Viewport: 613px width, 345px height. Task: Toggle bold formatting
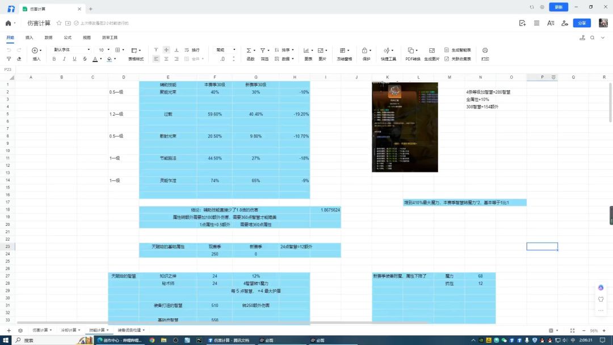(x=54, y=58)
